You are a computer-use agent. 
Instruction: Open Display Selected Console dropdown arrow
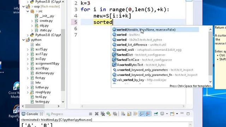pos(167,114)
